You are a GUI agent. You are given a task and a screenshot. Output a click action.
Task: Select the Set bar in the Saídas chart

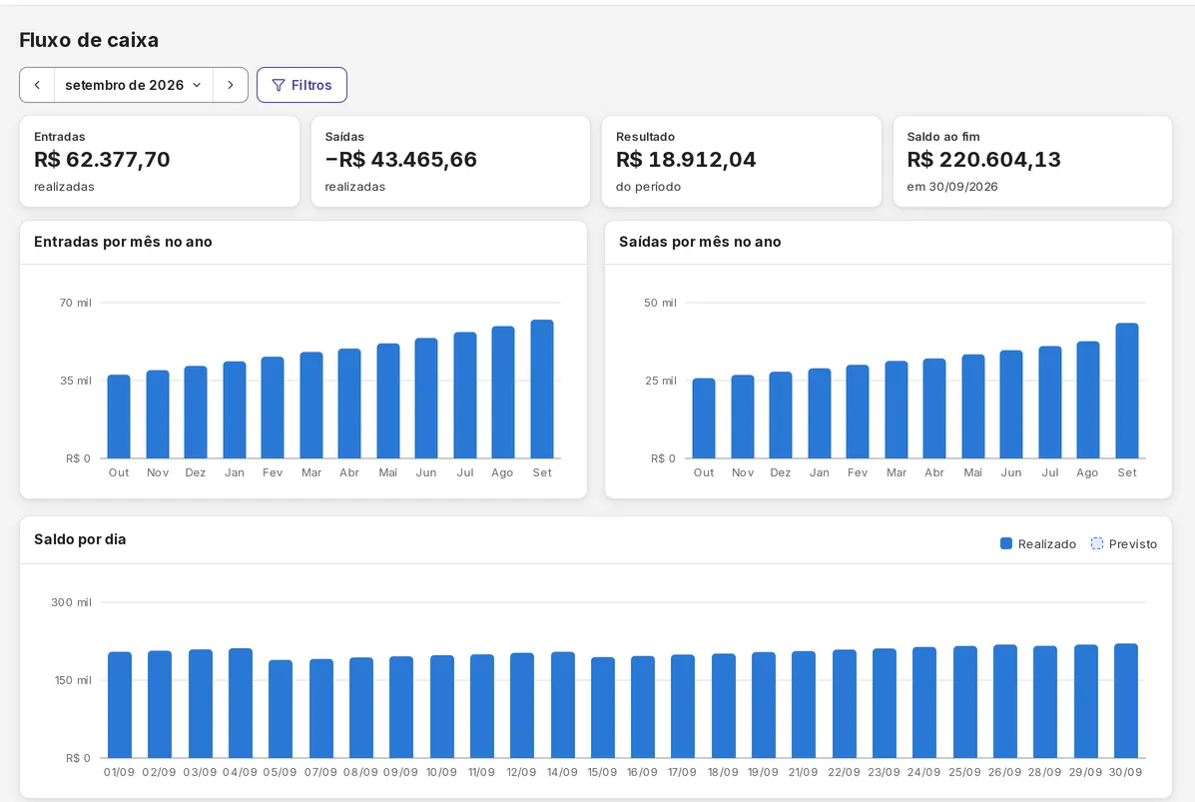1127,391
